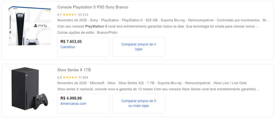277x120 pixels.
Task: Click the Xbox 4,8 rating number
Action: point(60,77)
